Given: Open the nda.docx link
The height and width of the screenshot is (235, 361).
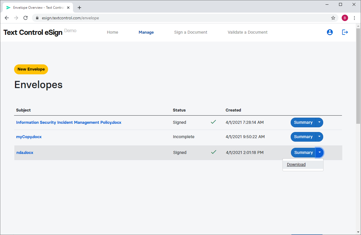Looking at the screenshot, I should pyautogui.click(x=25, y=152).
